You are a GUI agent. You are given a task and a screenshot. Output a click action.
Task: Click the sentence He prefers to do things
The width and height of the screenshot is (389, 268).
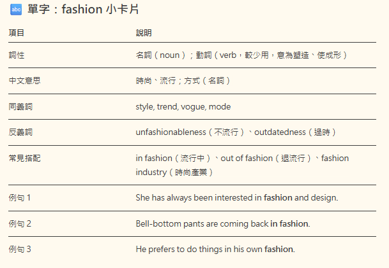click(x=215, y=249)
